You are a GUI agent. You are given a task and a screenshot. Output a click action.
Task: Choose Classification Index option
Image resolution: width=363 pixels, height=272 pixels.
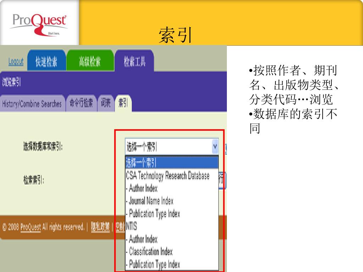[x=172, y=251]
